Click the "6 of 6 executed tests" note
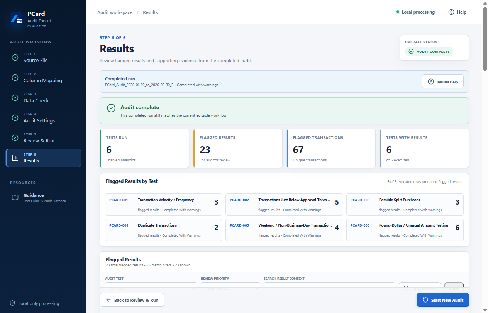Viewport: 488px width, 313px height. pyautogui.click(x=425, y=181)
